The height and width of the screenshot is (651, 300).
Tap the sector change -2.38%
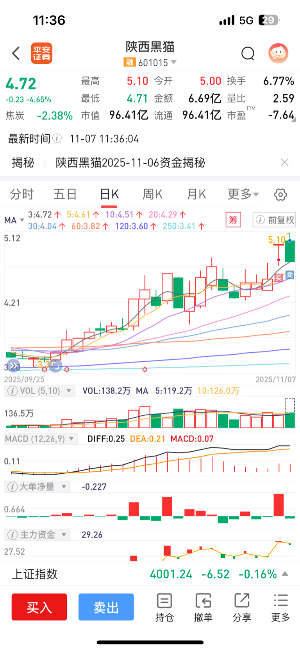[x=55, y=115]
